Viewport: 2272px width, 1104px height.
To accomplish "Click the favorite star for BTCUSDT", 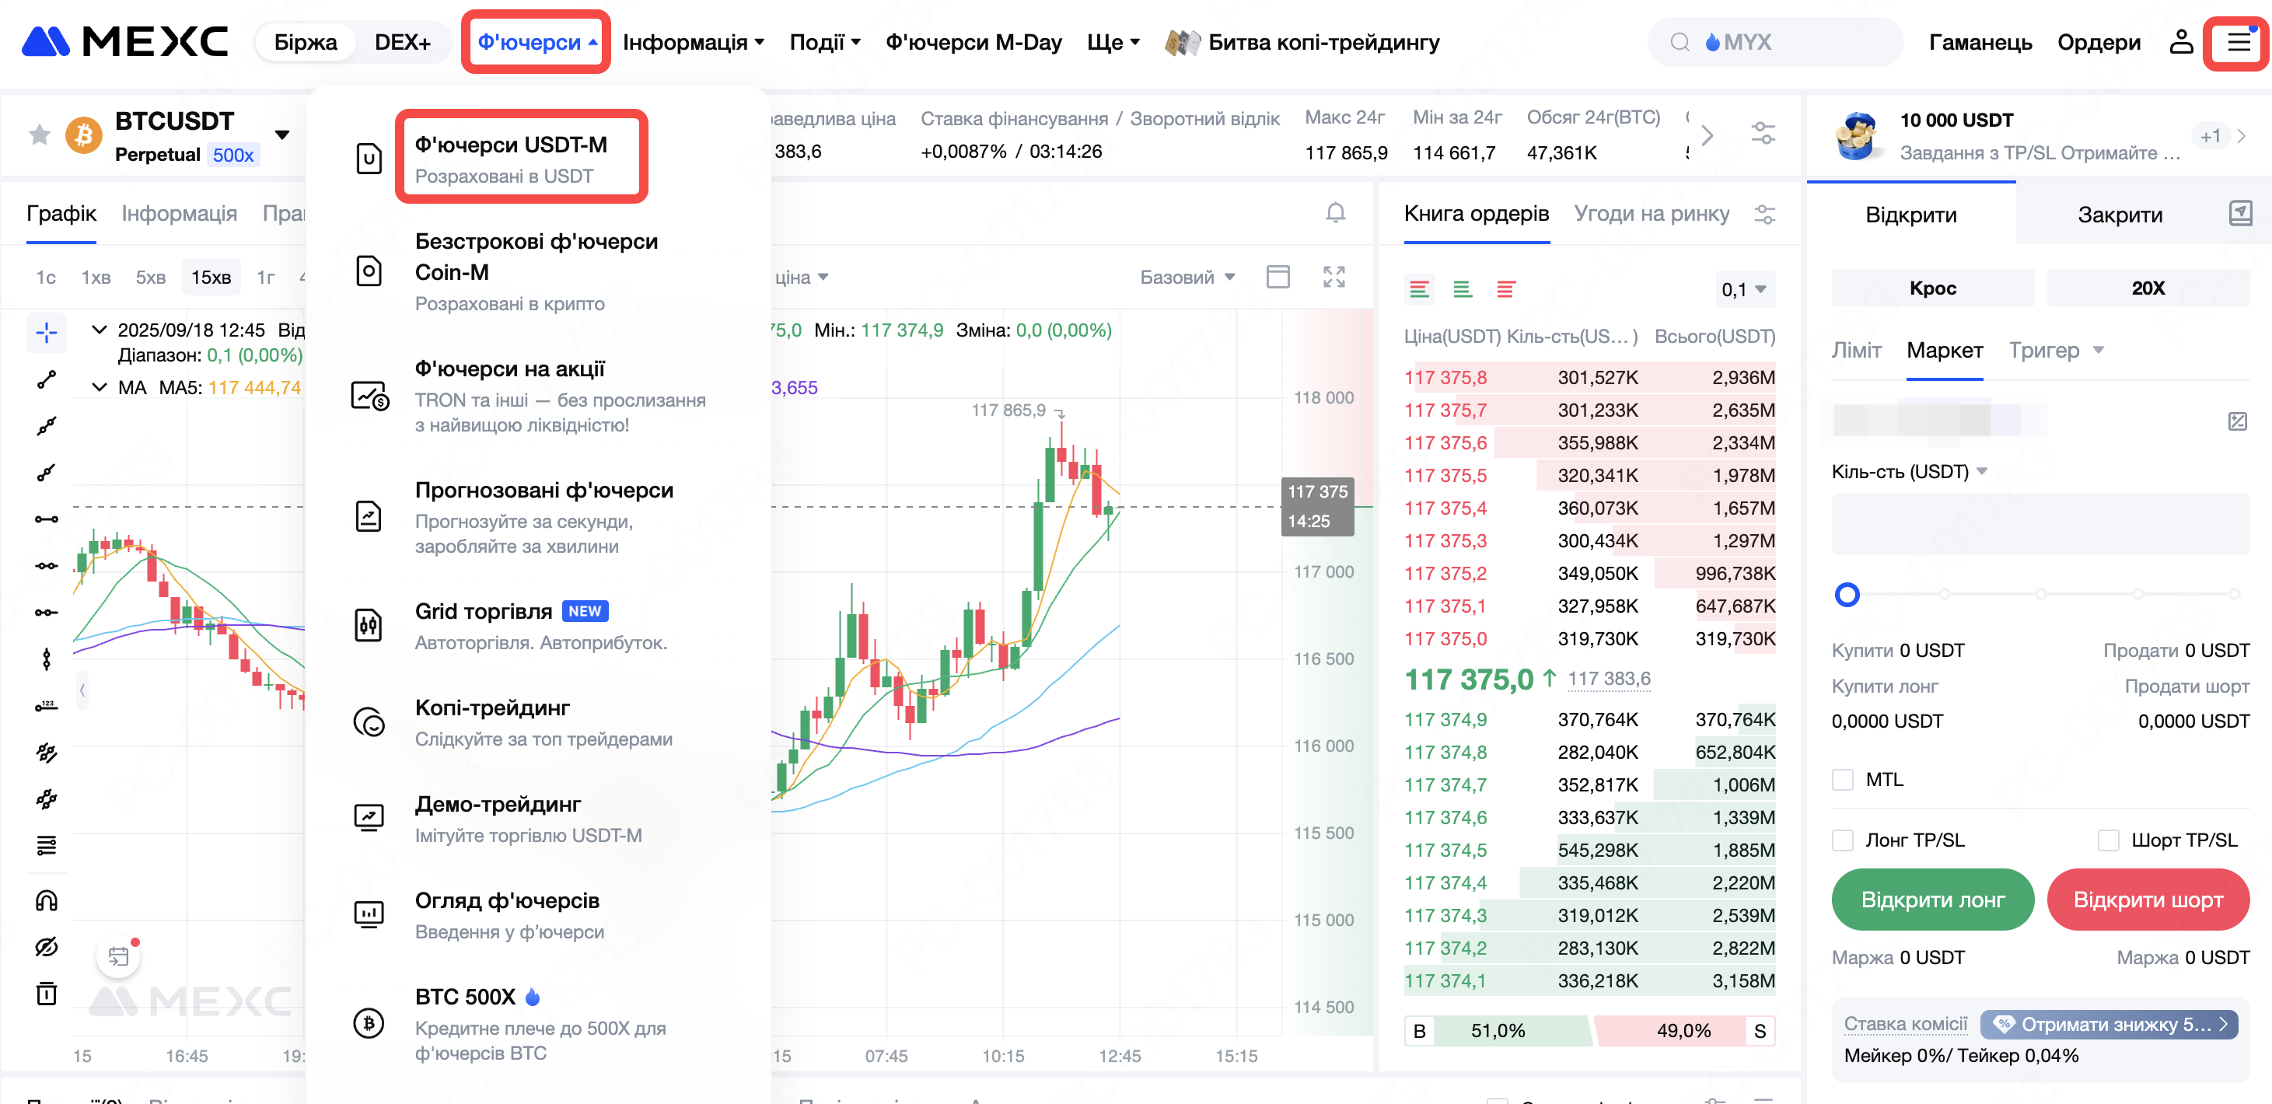I will 40,135.
